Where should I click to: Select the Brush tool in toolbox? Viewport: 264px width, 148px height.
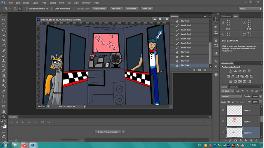(4, 55)
